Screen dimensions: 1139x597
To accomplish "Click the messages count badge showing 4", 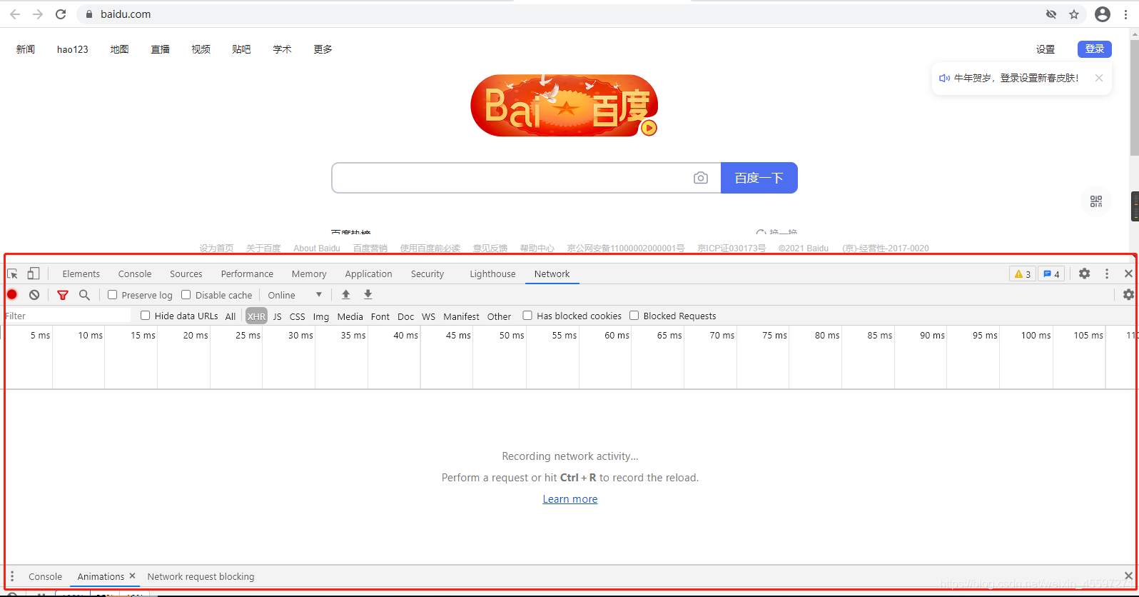I will (x=1051, y=274).
